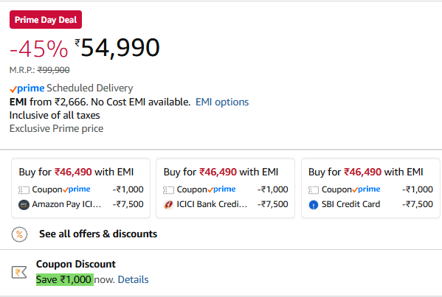Viewport: 442px width, 297px height.
Task: Open the coupon Details link
Action: click(x=133, y=279)
